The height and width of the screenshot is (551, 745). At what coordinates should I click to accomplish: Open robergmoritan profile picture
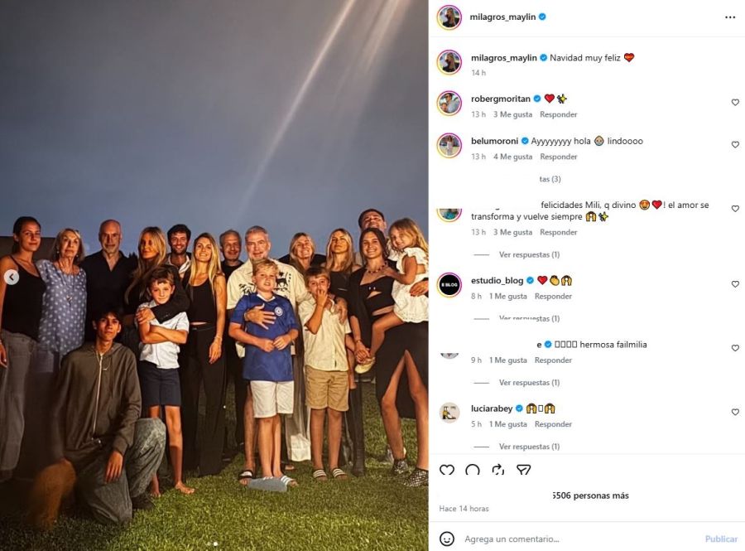click(449, 104)
